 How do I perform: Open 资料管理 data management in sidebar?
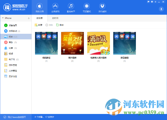pyautogui.click(x=16, y=65)
